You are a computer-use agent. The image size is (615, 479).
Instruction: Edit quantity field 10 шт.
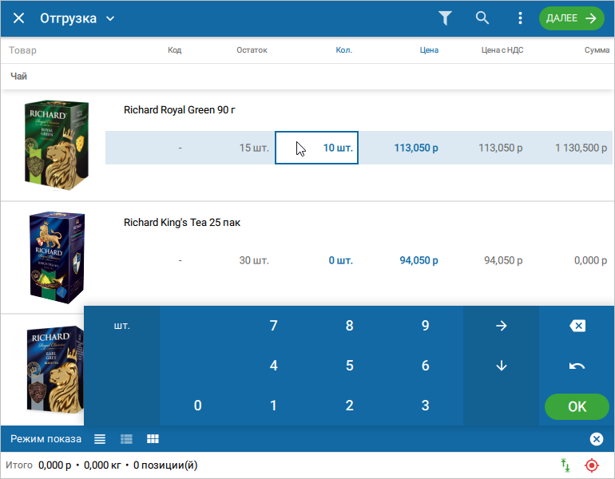316,148
